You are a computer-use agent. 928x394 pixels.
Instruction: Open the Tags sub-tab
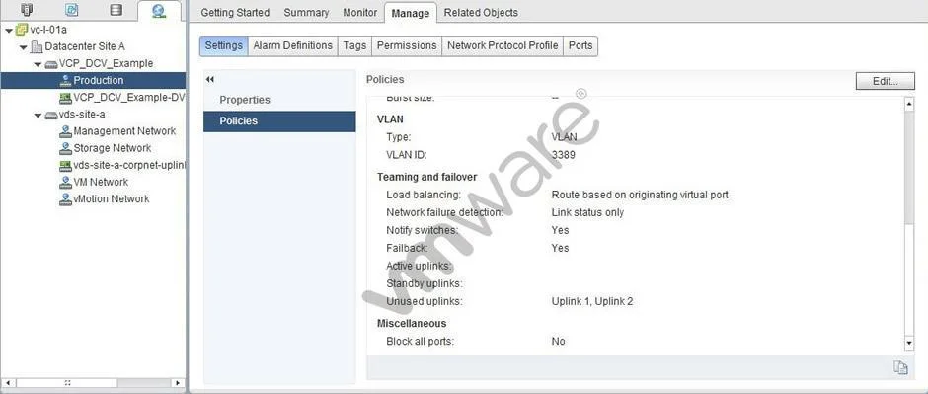tap(354, 45)
